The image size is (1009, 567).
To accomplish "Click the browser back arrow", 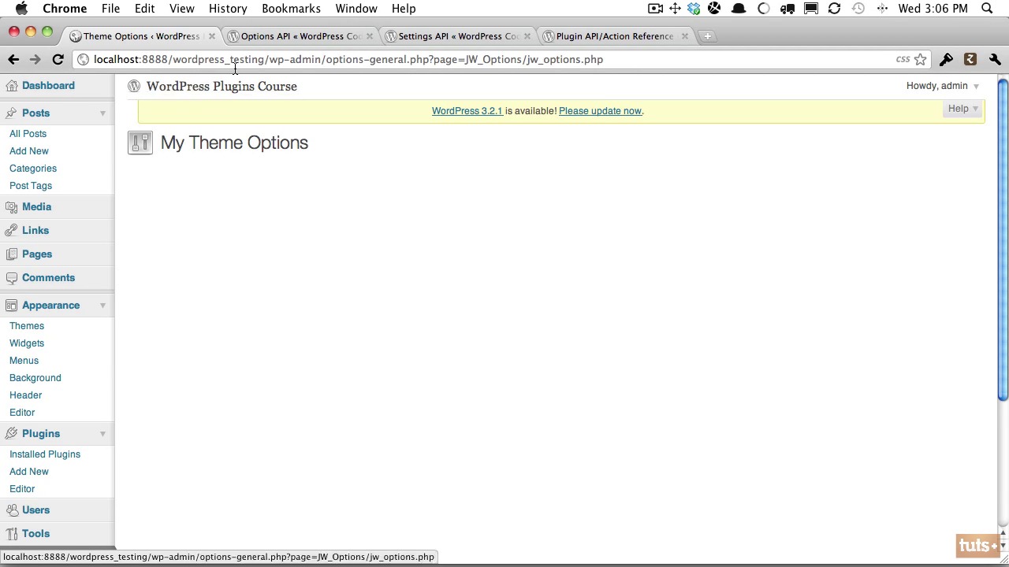I will coord(13,59).
